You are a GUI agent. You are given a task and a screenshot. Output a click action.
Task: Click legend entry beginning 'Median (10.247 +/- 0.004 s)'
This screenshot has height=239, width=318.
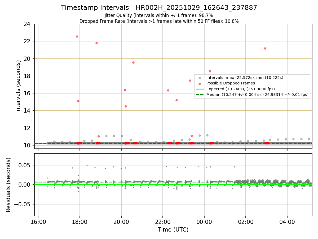click(x=257, y=95)
